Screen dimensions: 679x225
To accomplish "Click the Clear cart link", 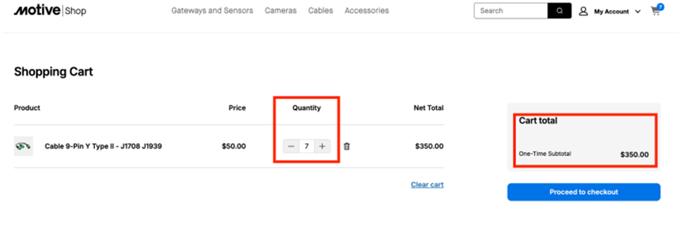I will (427, 185).
